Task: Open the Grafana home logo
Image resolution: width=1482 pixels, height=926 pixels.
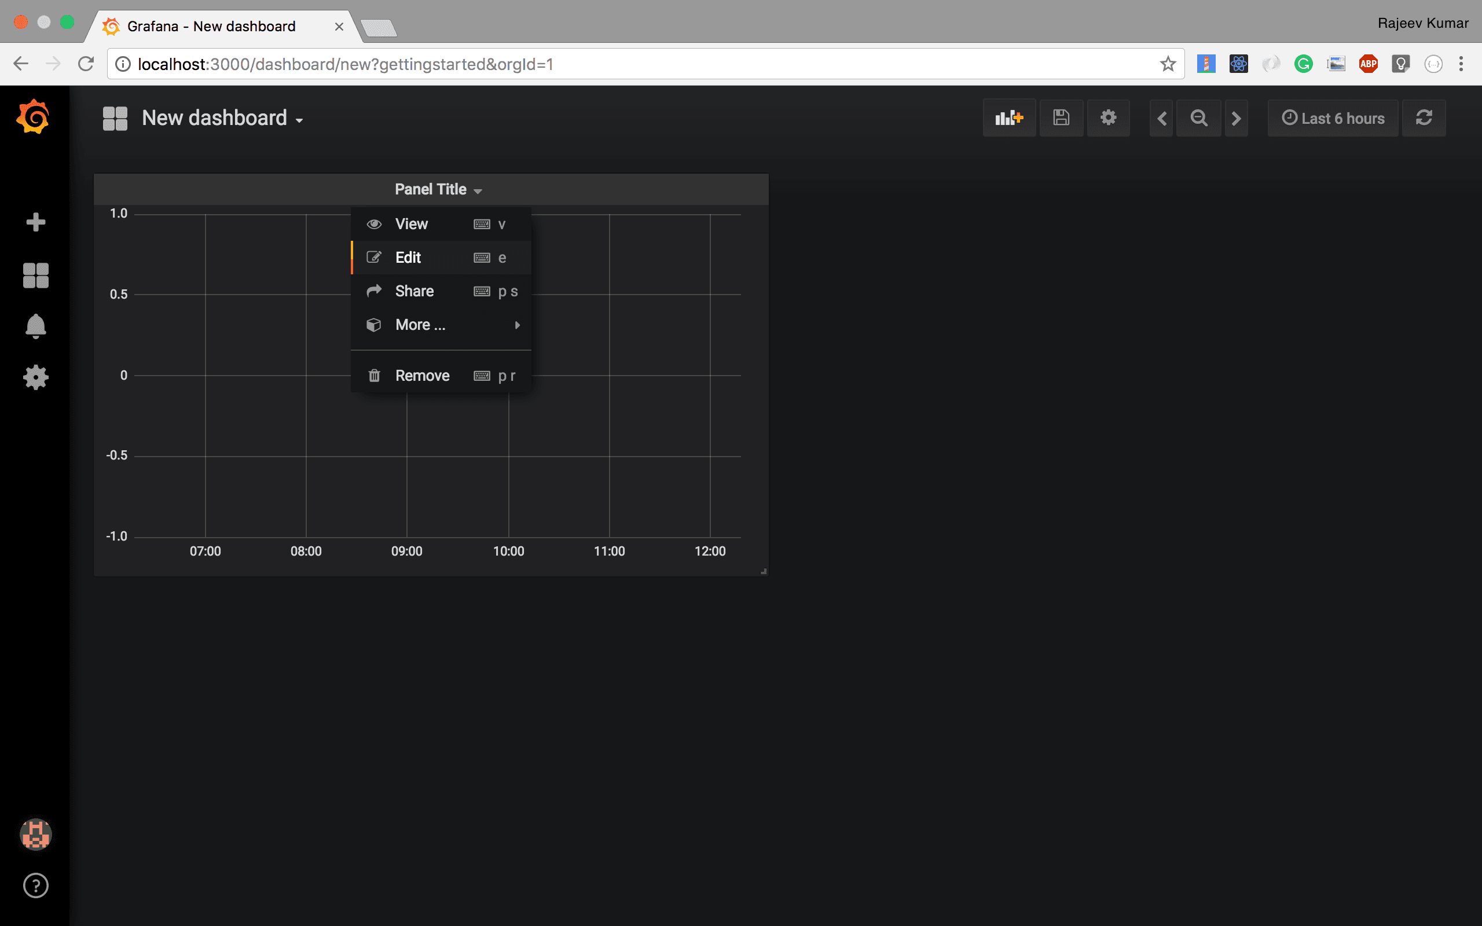Action: 34,117
